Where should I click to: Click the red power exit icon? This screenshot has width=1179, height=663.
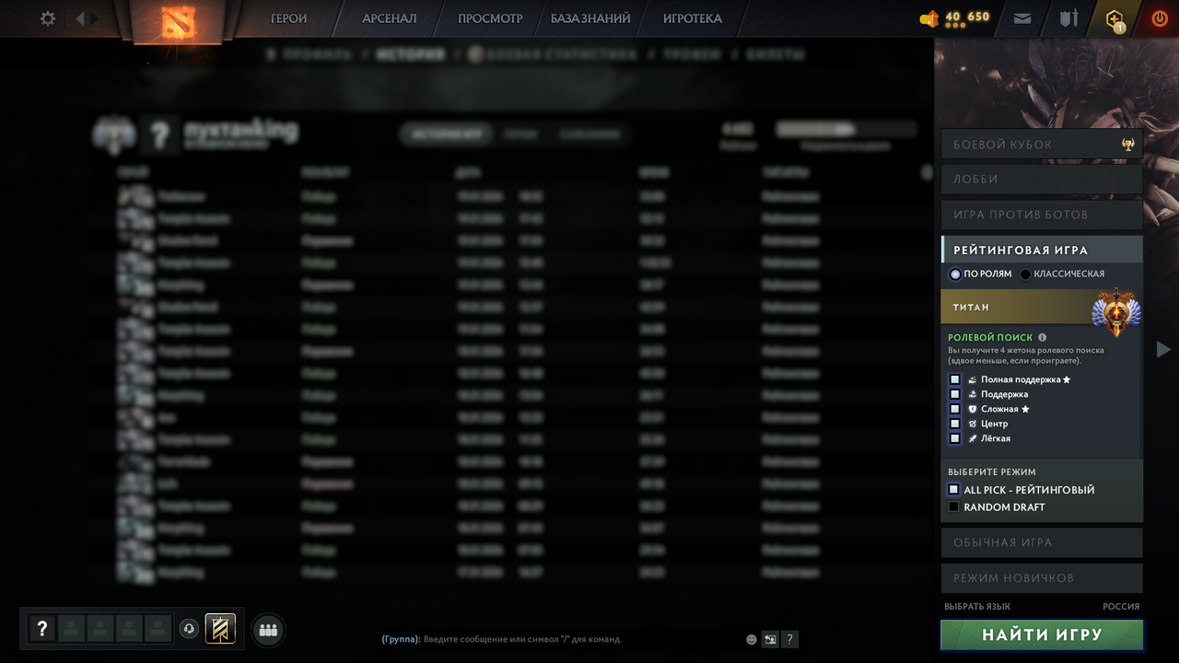(1159, 17)
